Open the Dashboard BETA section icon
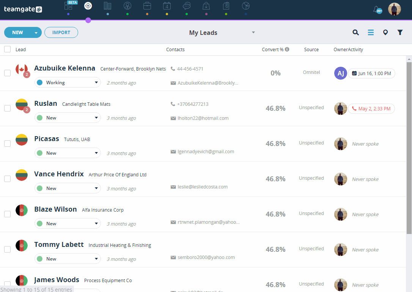 69,6
